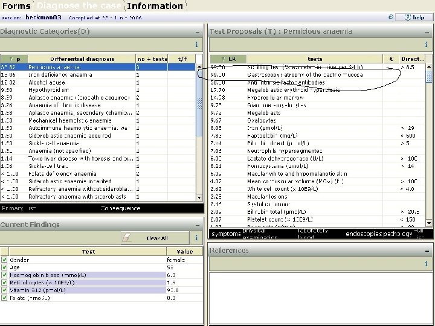
Task: Select Pernicious anaemia diagnosis row
Action: (x=98, y=67)
